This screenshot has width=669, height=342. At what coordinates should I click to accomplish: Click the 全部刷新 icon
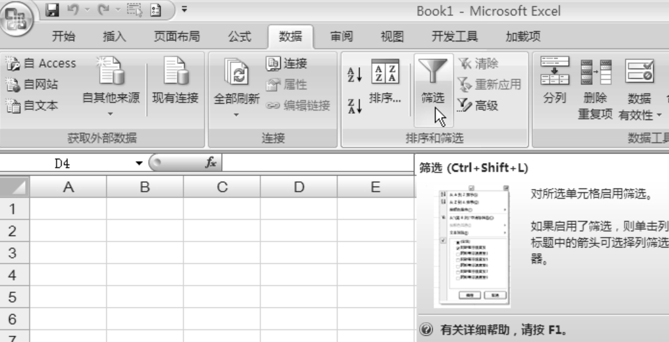coord(237,72)
